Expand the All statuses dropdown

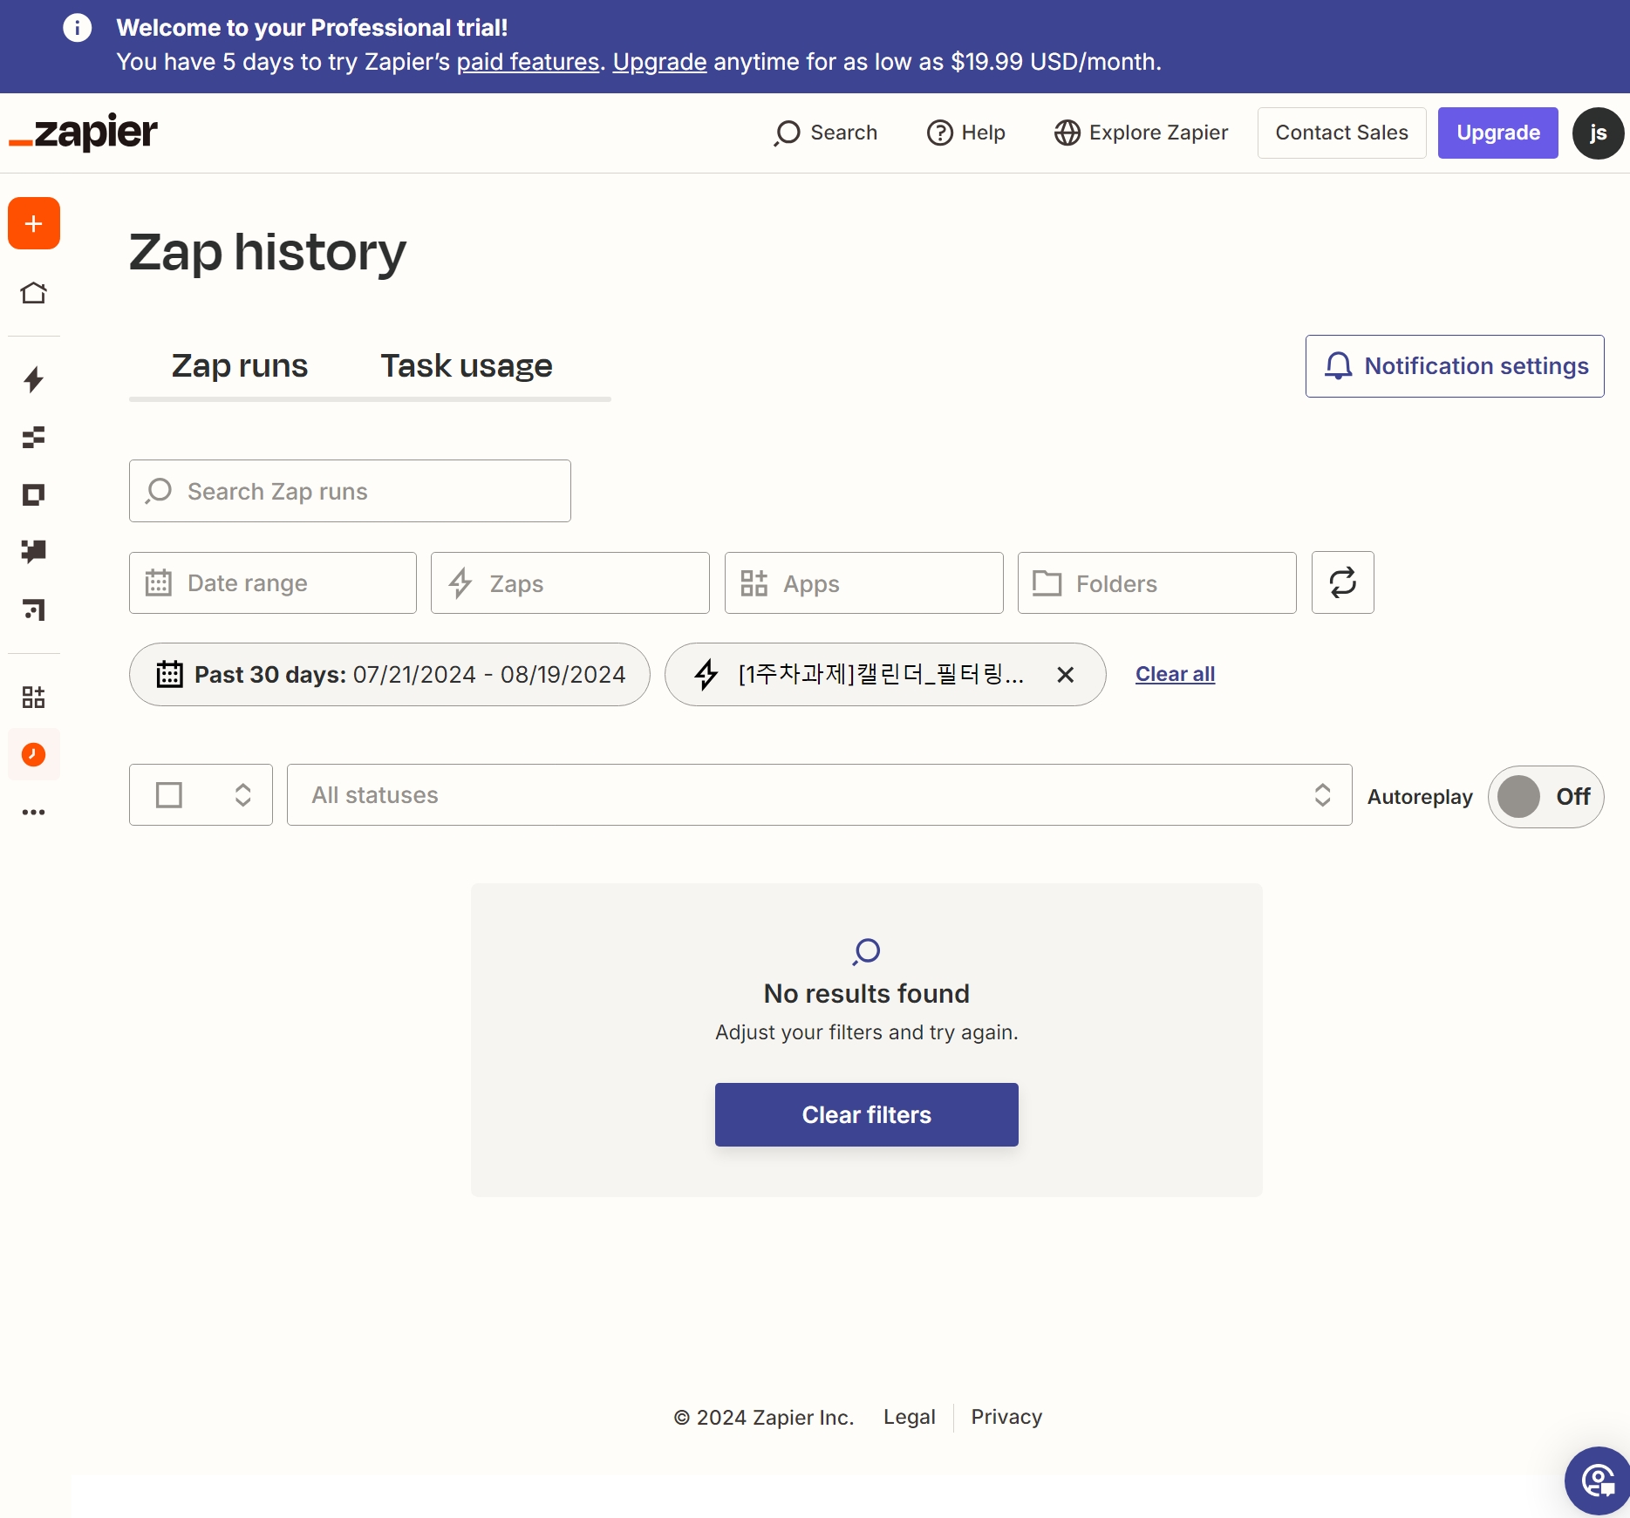coord(820,794)
